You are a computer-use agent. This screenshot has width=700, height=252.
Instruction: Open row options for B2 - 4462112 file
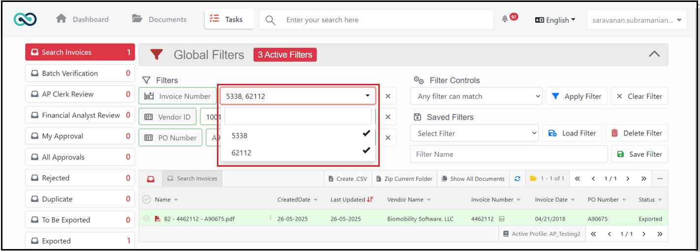click(270, 218)
